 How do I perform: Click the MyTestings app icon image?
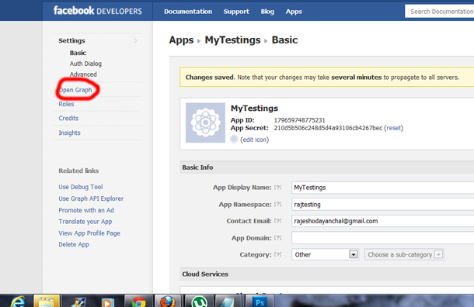point(205,122)
